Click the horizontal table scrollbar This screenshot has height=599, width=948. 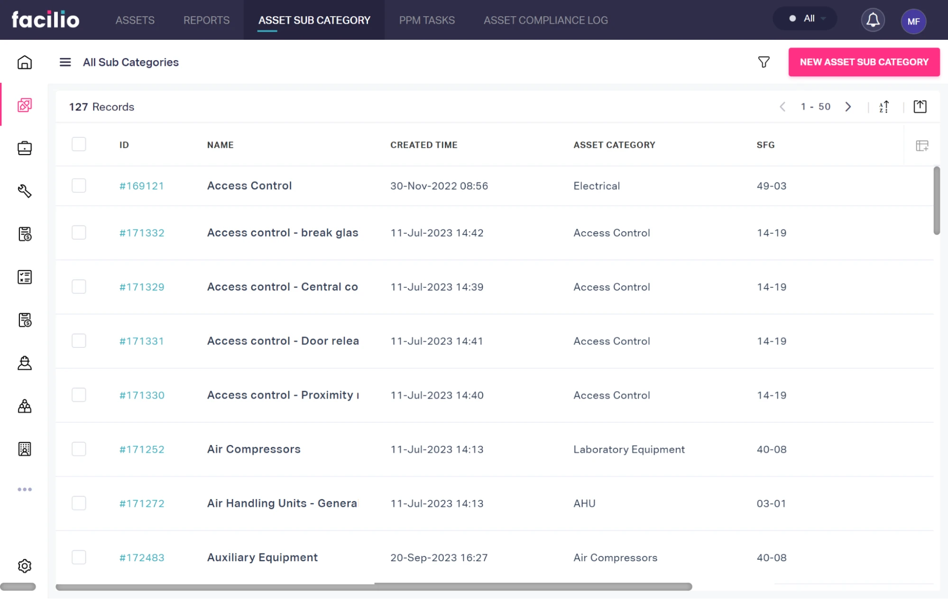point(373,587)
